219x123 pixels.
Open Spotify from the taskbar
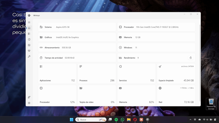click(116, 120)
